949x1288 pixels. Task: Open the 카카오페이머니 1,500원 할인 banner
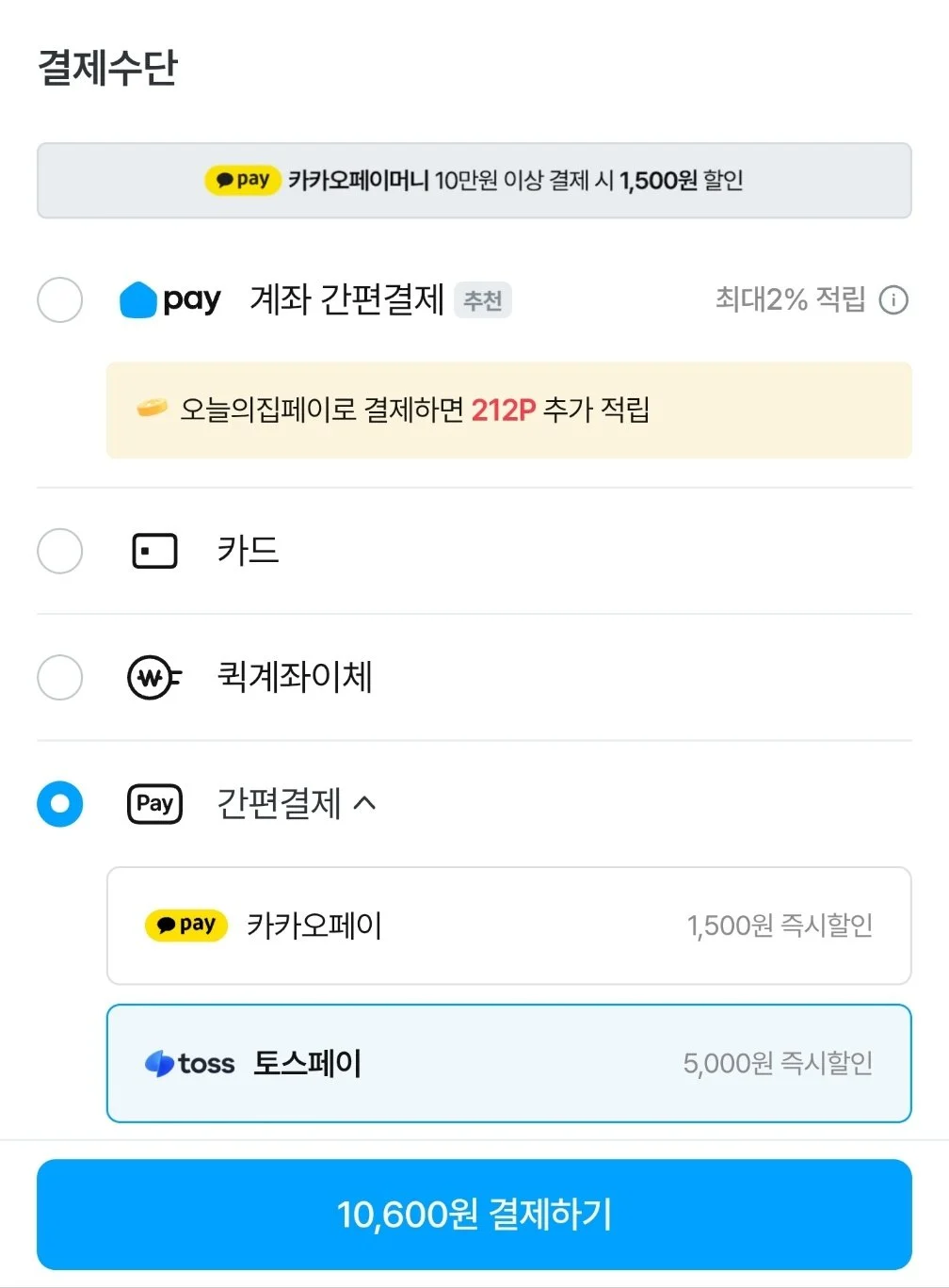474,181
